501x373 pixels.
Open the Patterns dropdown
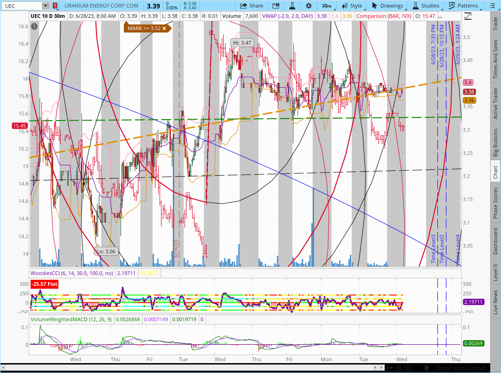pyautogui.click(x=467, y=6)
